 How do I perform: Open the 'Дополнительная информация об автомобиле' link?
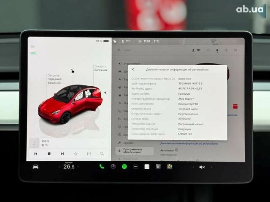tap(189, 144)
